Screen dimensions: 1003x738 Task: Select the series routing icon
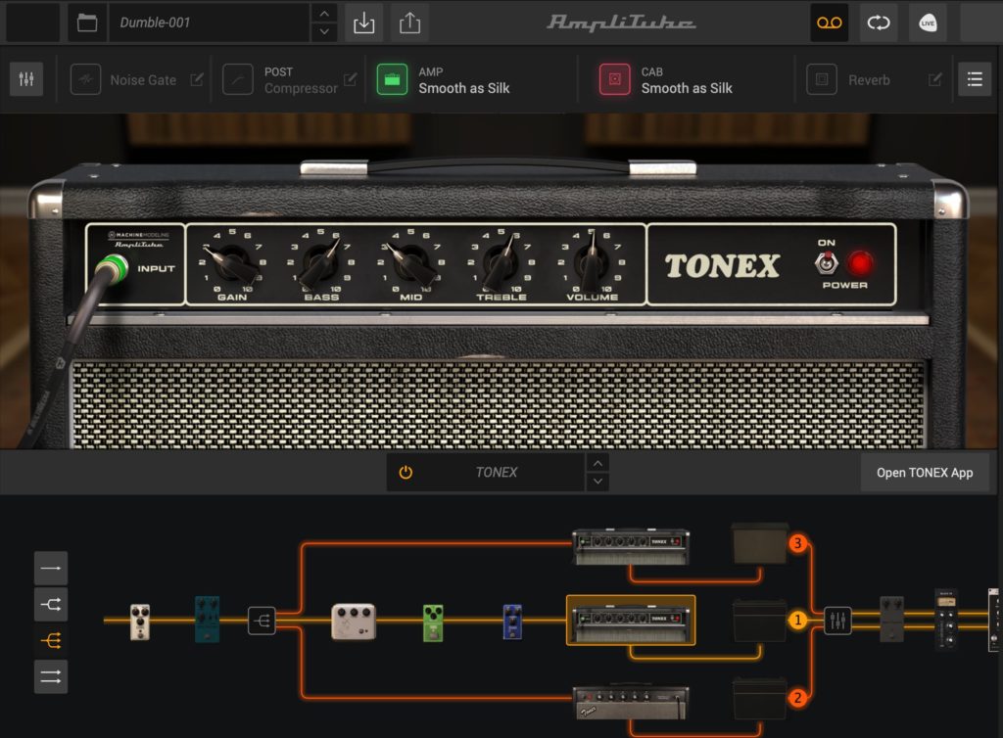pos(51,568)
